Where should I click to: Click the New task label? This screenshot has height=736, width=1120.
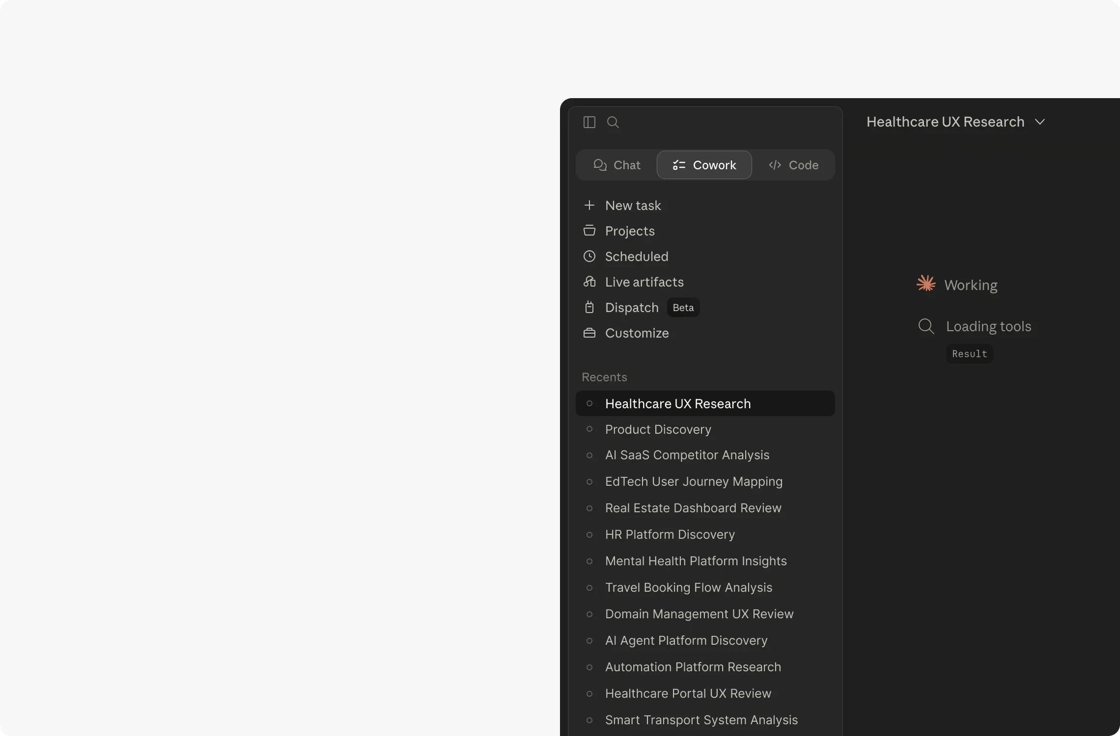pyautogui.click(x=633, y=206)
